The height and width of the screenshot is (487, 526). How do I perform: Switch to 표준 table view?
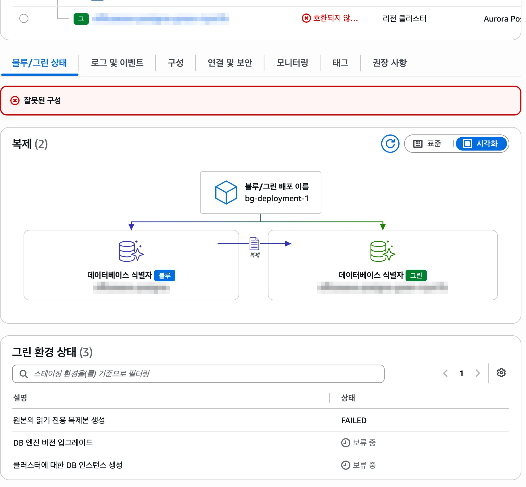pyautogui.click(x=427, y=144)
